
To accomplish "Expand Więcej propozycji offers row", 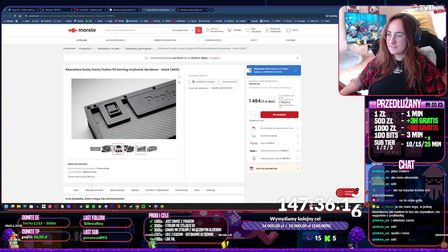I will pos(274,159).
